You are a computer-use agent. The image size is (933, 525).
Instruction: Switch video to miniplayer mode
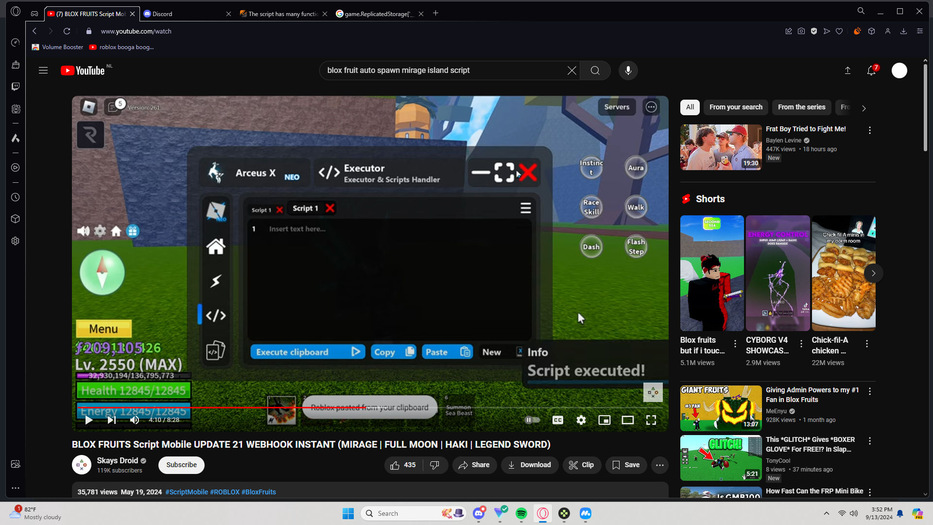point(605,420)
